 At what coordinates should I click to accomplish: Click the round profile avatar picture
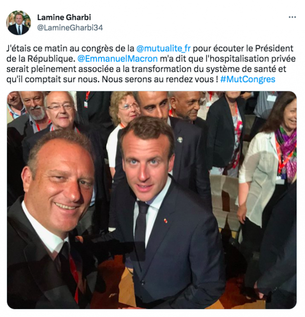tap(18, 23)
